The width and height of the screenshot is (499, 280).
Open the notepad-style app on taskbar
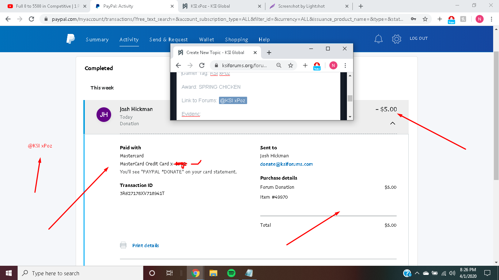[249, 273]
